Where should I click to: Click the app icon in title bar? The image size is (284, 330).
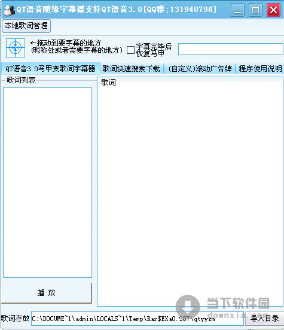[x=9, y=10]
